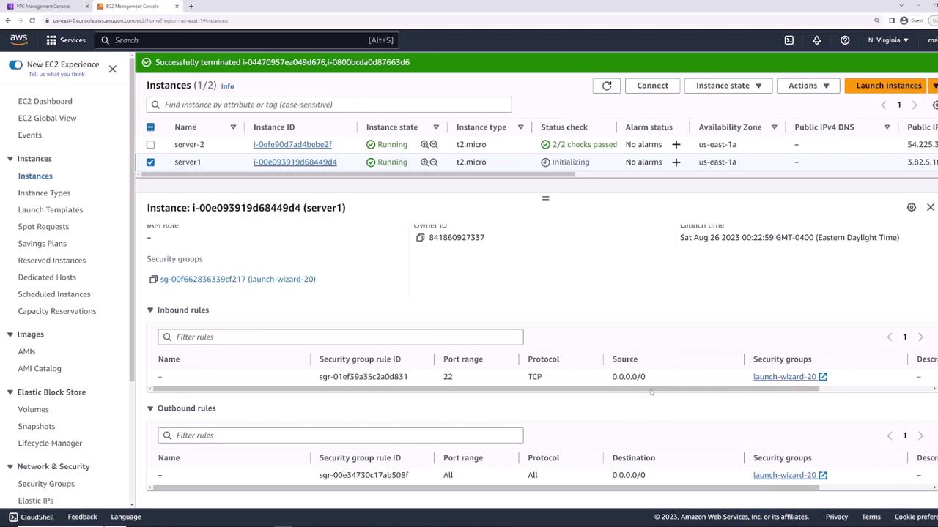The height and width of the screenshot is (527, 938).
Task: Open the notifications bell
Action: (x=817, y=40)
